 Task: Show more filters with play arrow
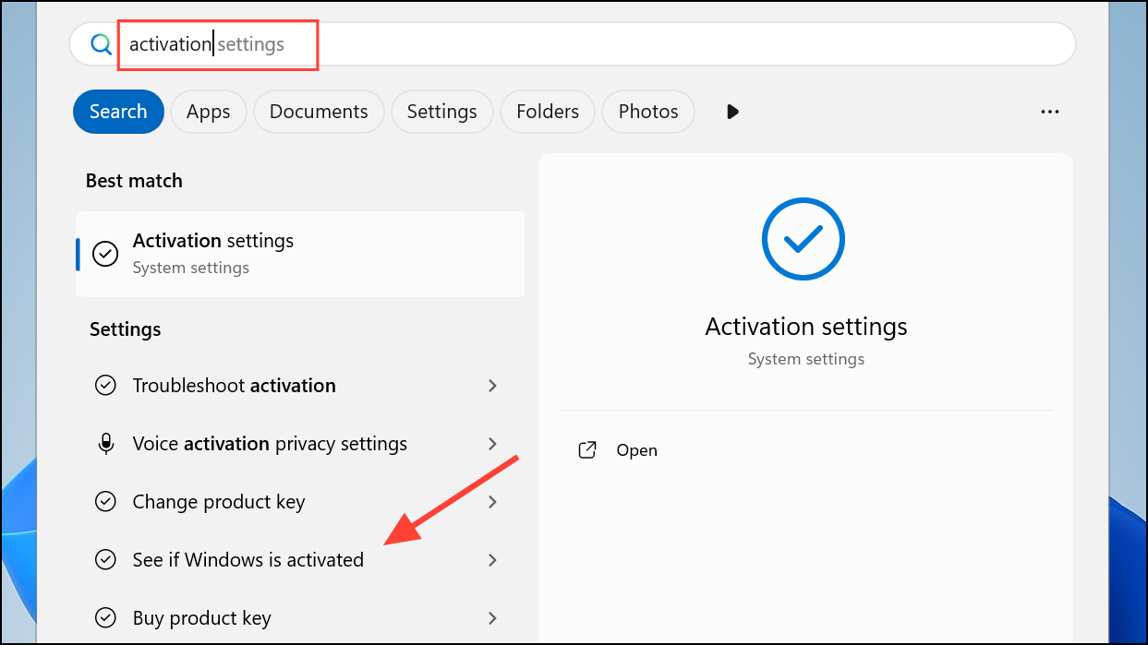coord(732,112)
